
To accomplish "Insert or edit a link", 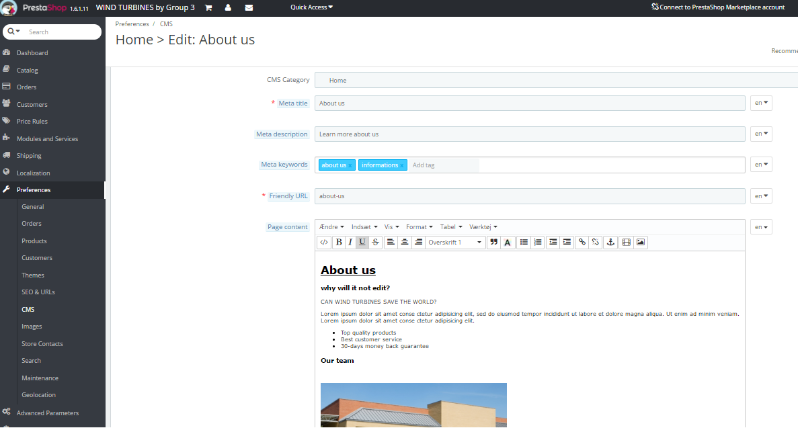I will pyautogui.click(x=582, y=243).
